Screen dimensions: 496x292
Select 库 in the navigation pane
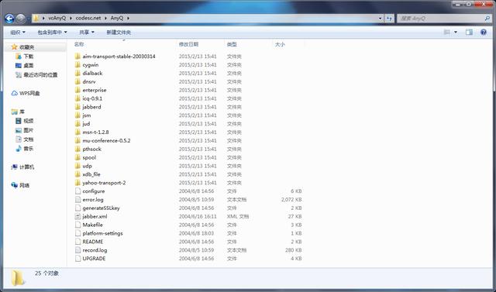(x=22, y=112)
